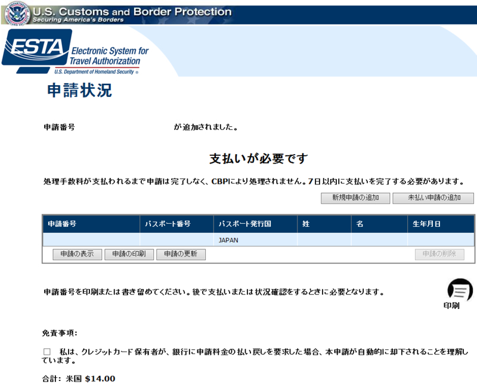Click the 免責事項 label
The height and width of the screenshot is (388, 477).
tap(60, 333)
